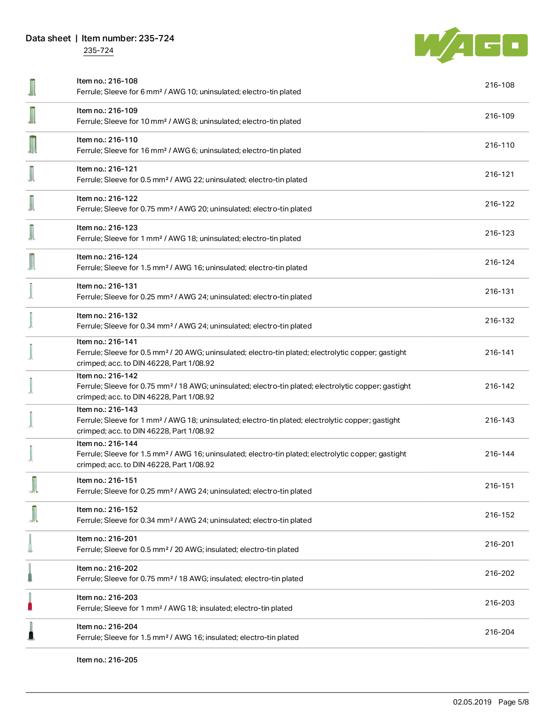Select the 216-151 ferrule thumbnail
Screen dimensions: 555x718
point(34,485)
